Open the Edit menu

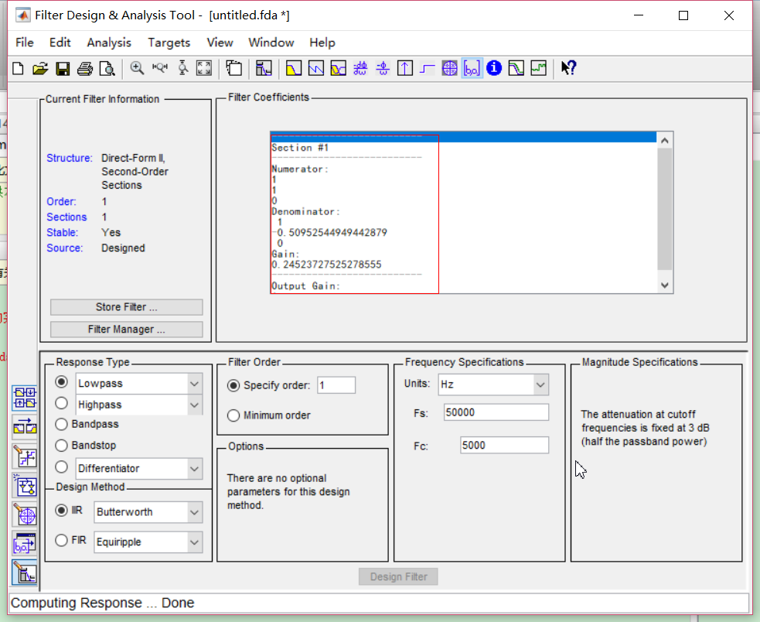point(60,43)
